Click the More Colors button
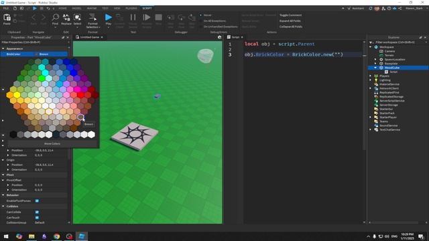This screenshot has height=241, width=429. [52, 143]
